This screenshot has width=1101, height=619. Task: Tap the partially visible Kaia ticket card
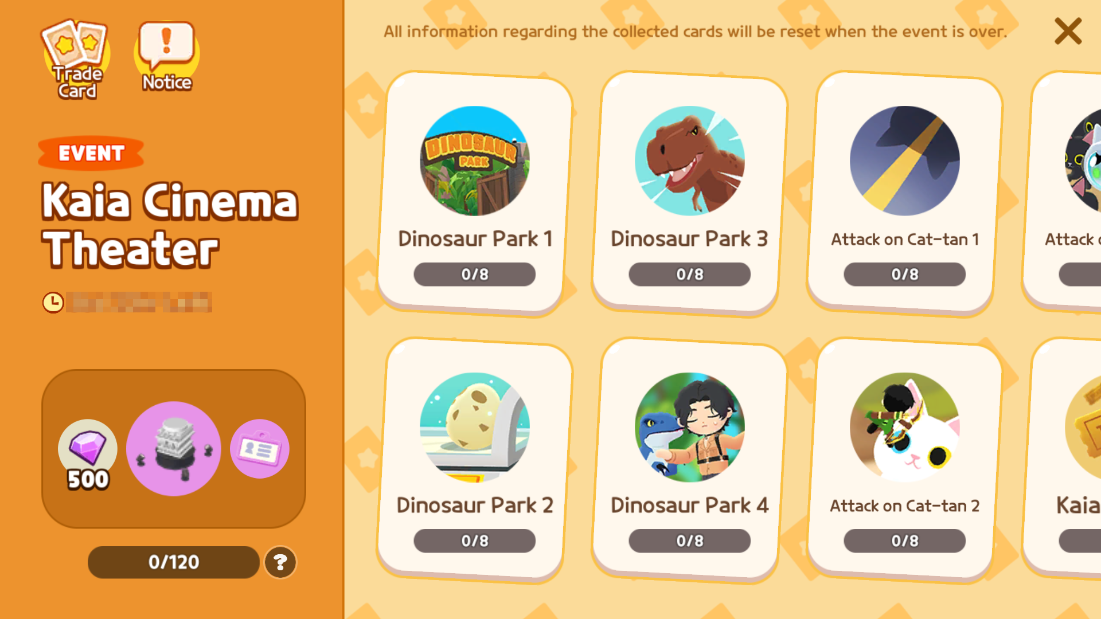click(1063, 460)
